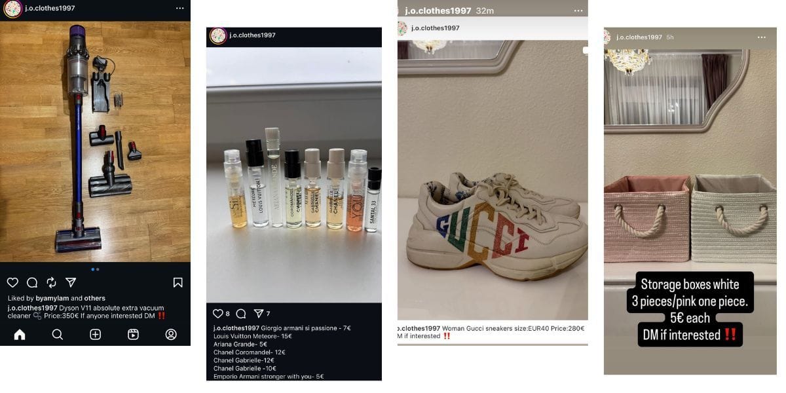Share the perfume samples post
The width and height of the screenshot is (786, 393).
click(x=259, y=314)
